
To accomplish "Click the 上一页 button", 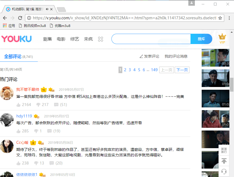I will click(167, 70).
